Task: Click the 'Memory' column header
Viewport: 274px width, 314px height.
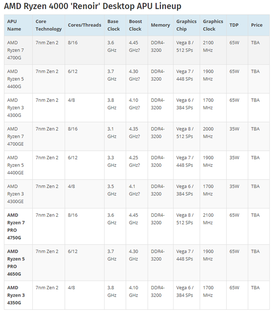Action: click(x=160, y=25)
